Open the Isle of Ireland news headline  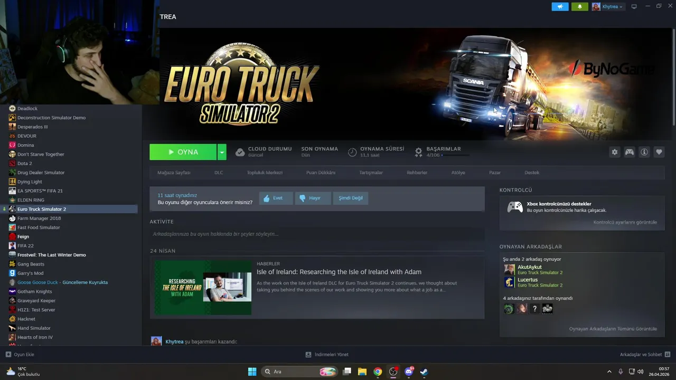coord(339,272)
